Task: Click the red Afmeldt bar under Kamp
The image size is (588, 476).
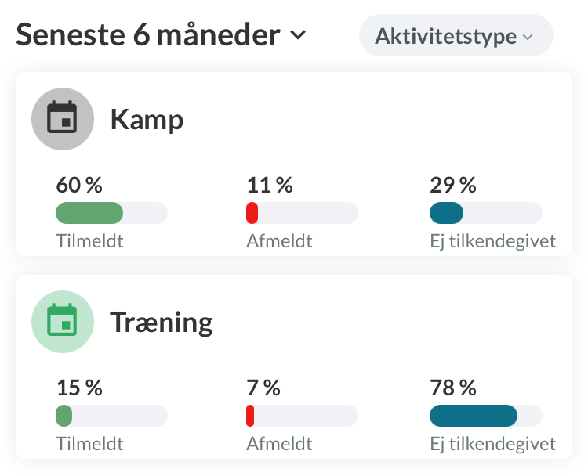Action: (252, 213)
